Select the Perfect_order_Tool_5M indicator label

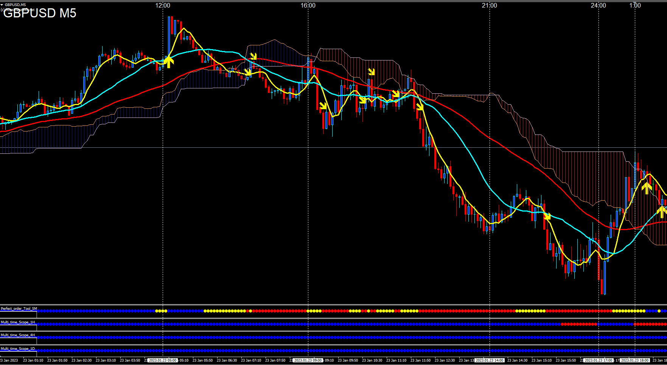click(19, 309)
